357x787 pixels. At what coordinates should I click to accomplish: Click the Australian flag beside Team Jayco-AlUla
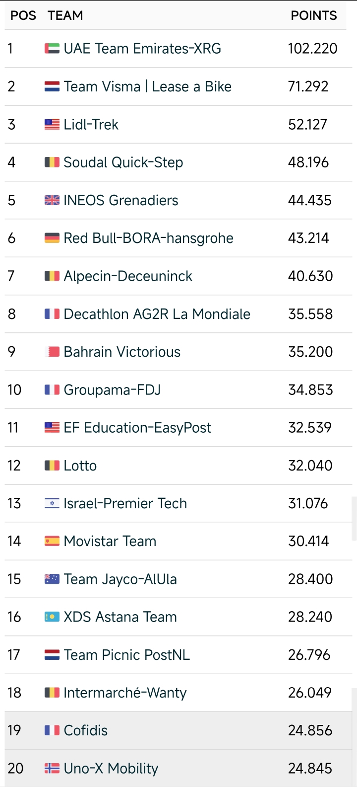click(52, 579)
